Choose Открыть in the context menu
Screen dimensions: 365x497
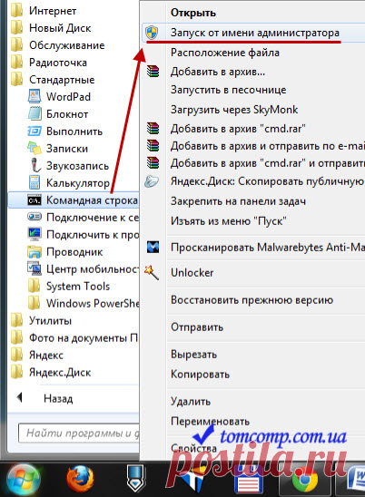pyautogui.click(x=193, y=13)
